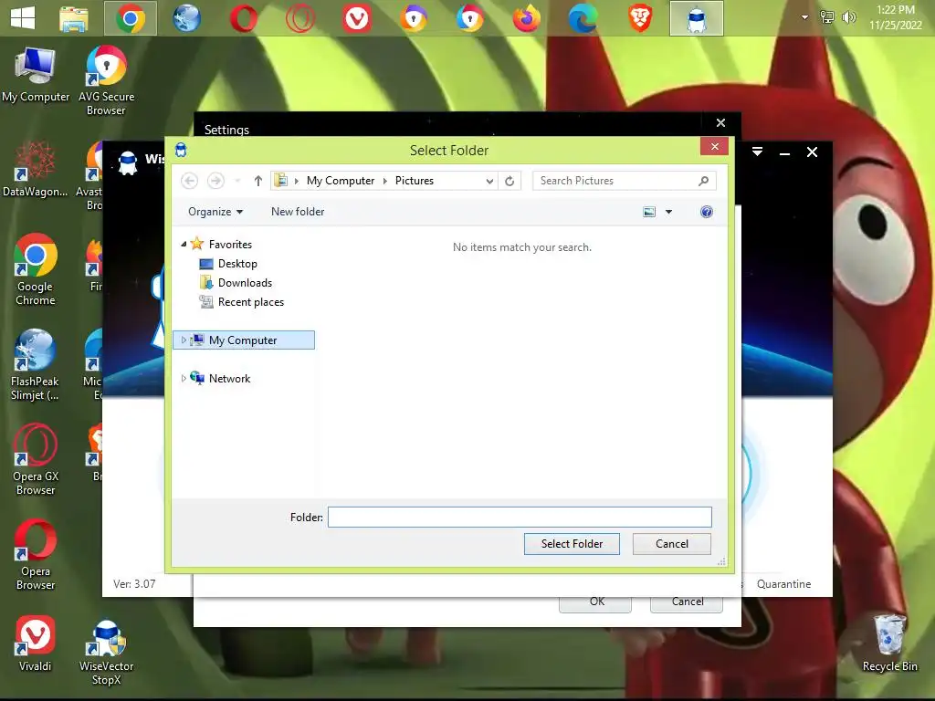935x701 pixels.
Task: Open Quarantine in WiseVector window
Action: 783,584
